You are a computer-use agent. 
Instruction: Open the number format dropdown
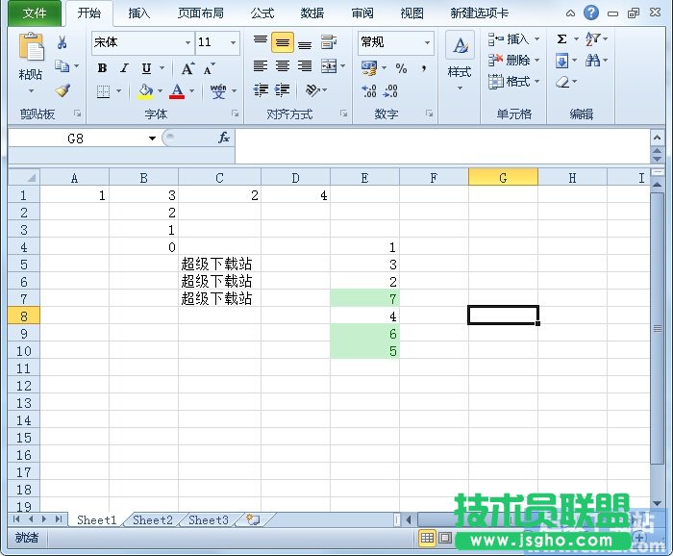tap(426, 43)
